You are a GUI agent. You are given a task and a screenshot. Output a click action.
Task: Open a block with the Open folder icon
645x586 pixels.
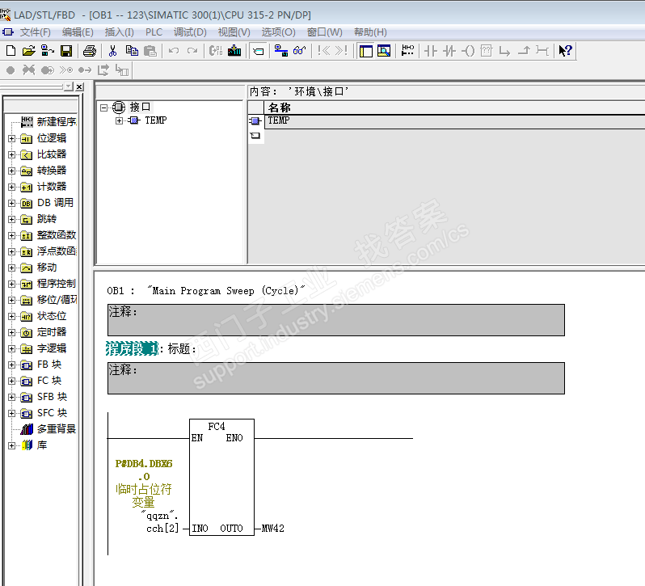click(29, 51)
